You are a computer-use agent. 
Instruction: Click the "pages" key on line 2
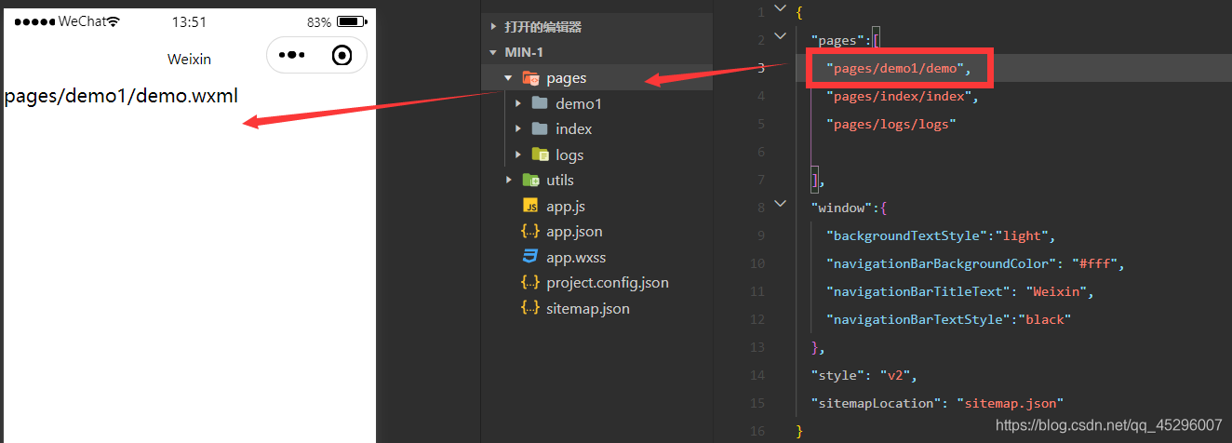pyautogui.click(x=838, y=40)
